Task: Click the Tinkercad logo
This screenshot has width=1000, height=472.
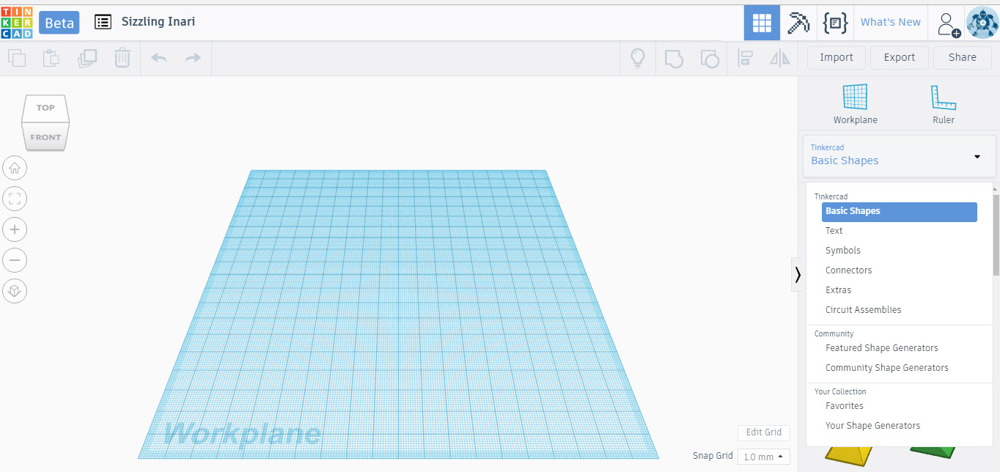Action: tap(16, 22)
